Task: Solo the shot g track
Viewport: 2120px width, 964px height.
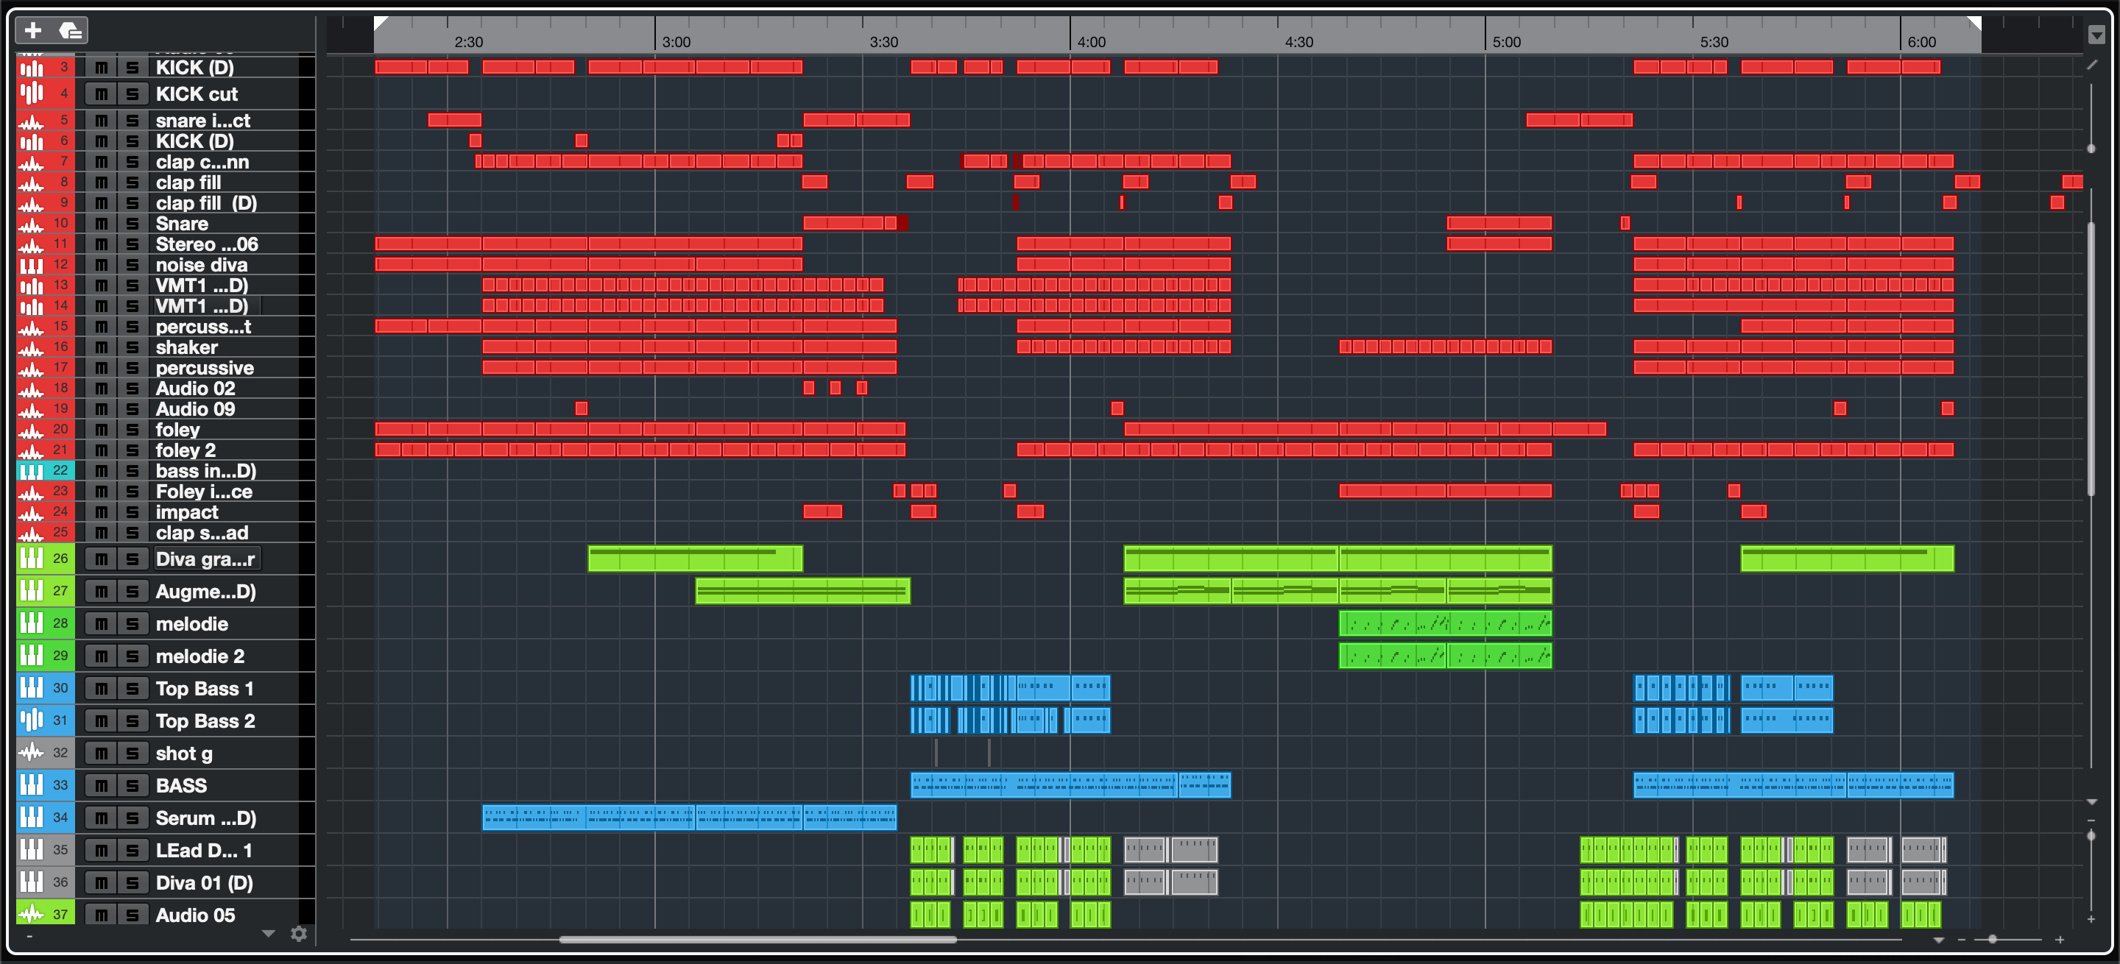Action: click(132, 754)
